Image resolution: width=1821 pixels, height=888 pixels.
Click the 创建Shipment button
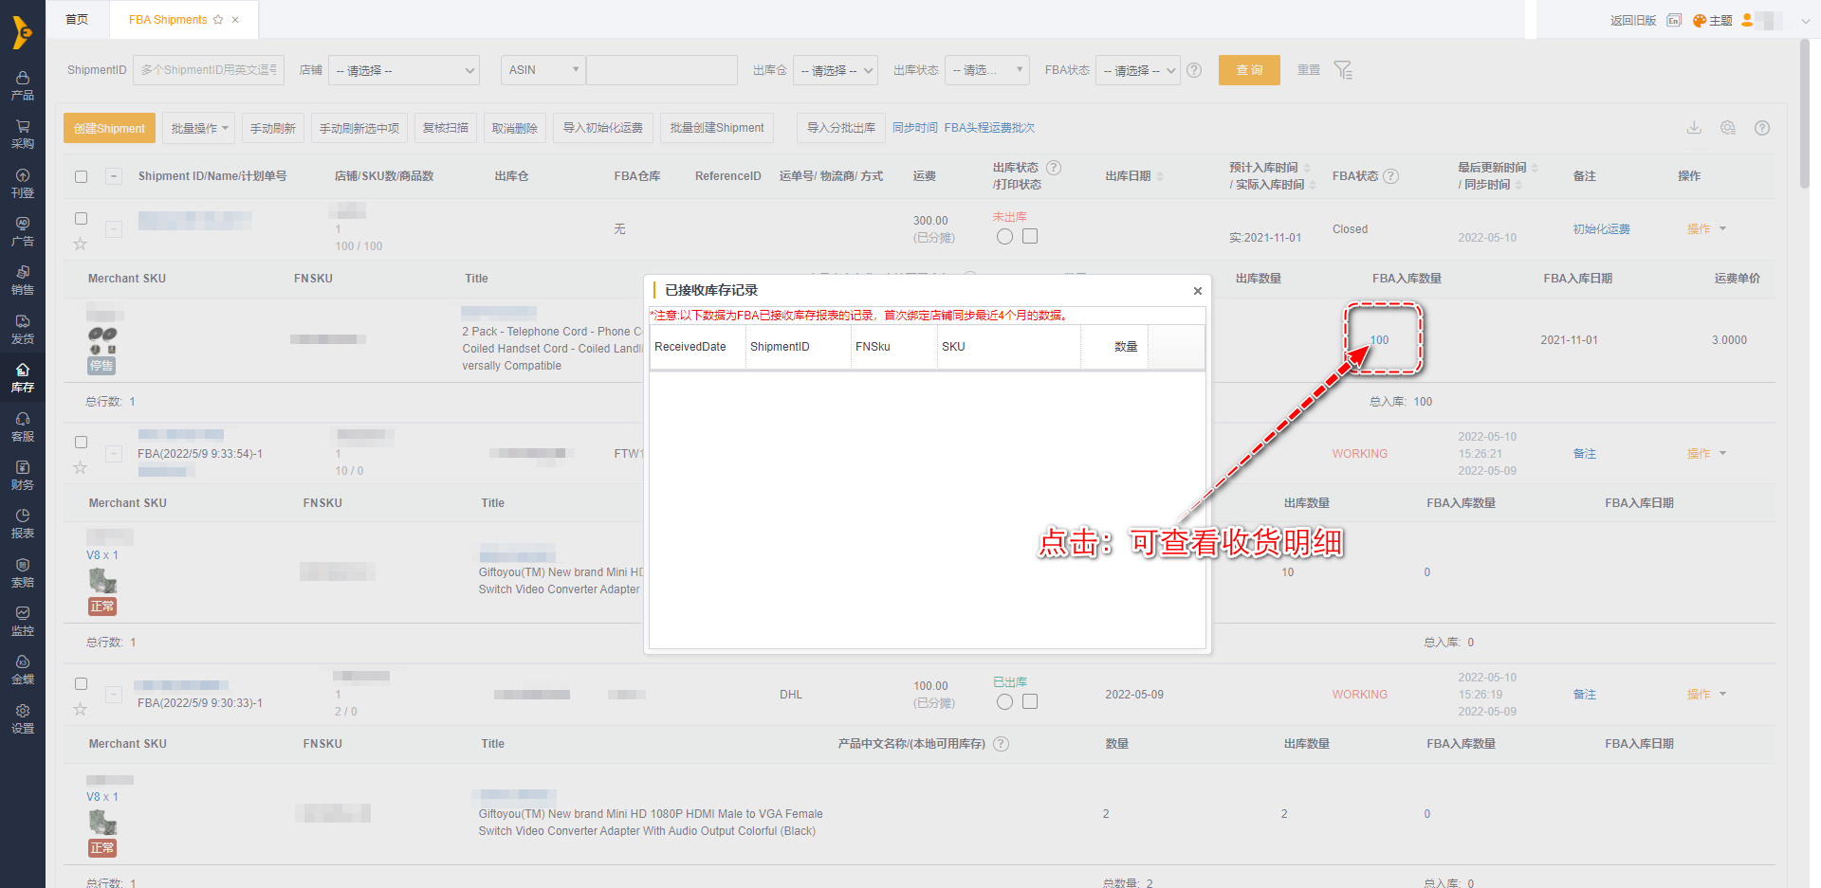[x=109, y=128]
